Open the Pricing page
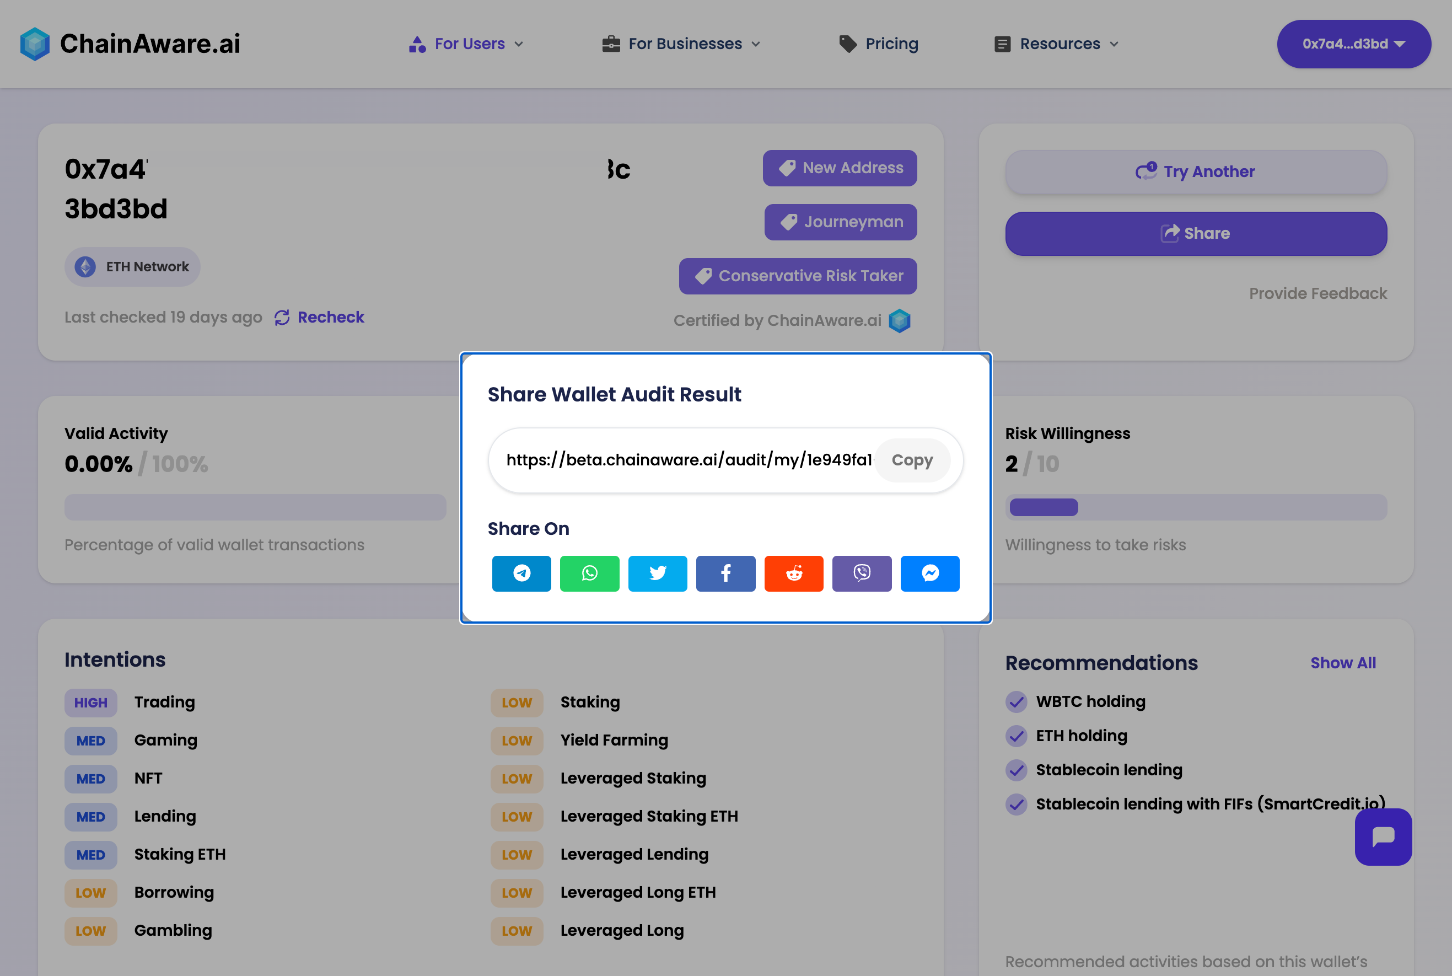This screenshot has height=976, width=1452. 878,44
